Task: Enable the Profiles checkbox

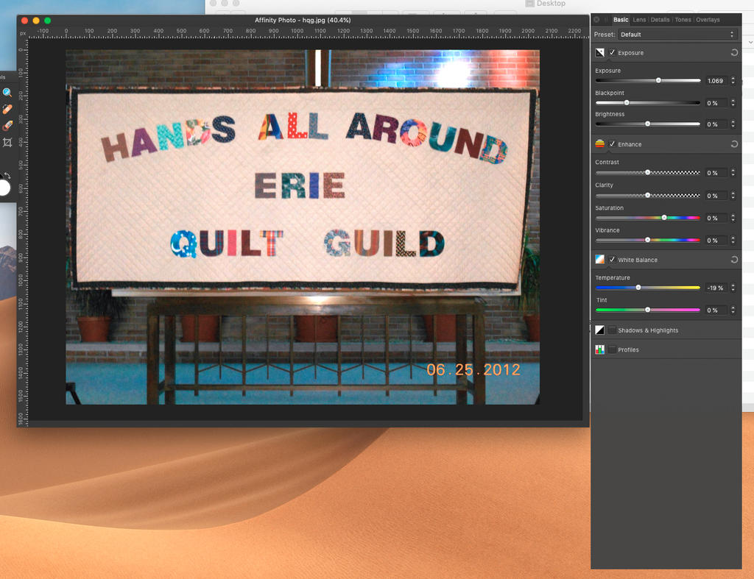Action: [x=612, y=349]
